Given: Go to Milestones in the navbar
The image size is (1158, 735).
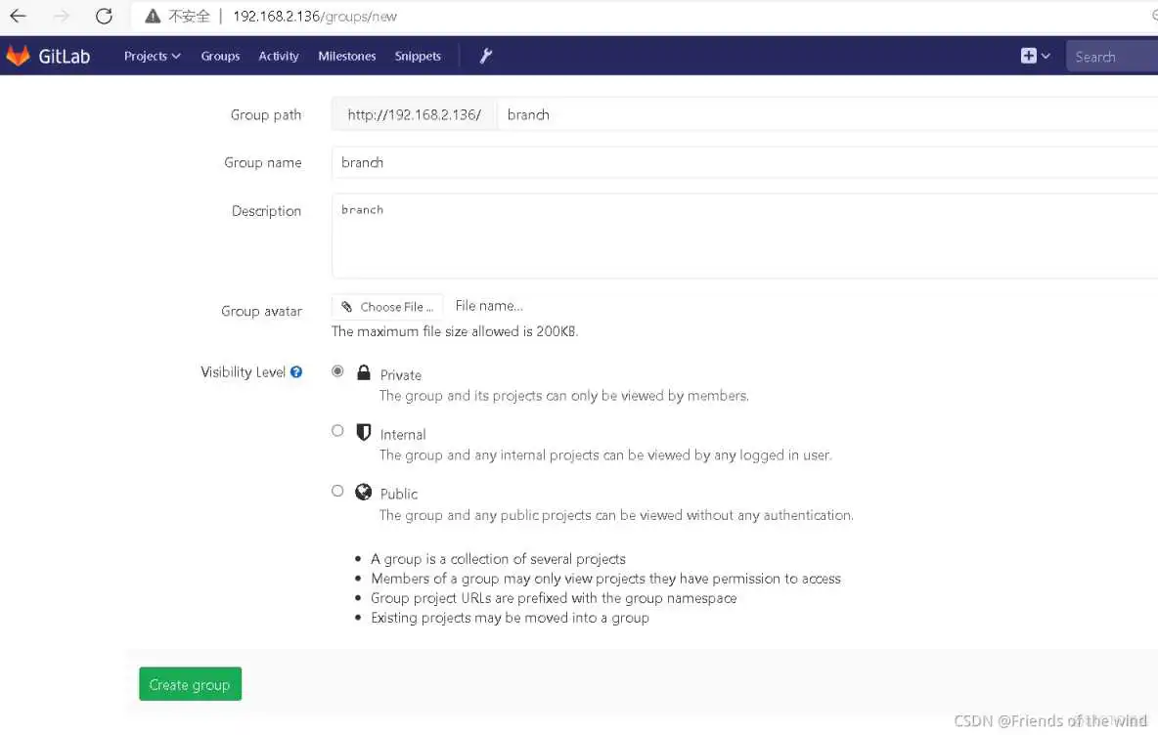Looking at the screenshot, I should pos(347,56).
